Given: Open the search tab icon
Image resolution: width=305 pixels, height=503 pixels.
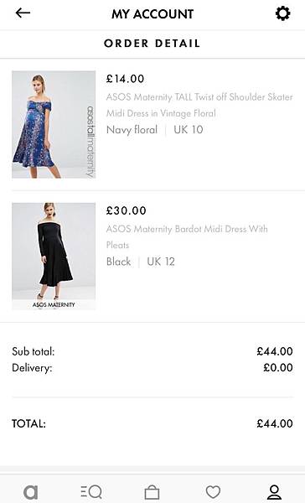Looking at the screenshot, I should pyautogui.click(x=91, y=492).
